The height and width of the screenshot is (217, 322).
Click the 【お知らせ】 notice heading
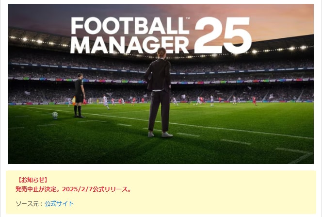(x=32, y=180)
